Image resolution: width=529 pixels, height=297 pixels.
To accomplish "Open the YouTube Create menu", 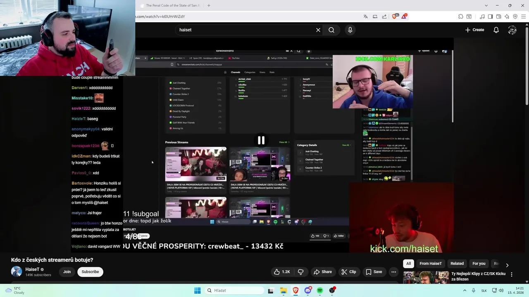I will (474, 30).
